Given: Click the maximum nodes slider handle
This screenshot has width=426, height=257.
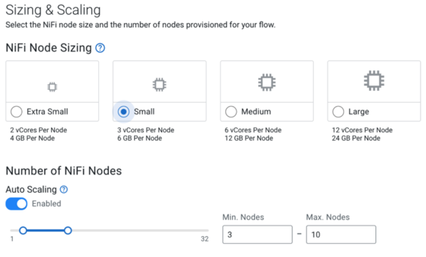Looking at the screenshot, I should coord(68,231).
